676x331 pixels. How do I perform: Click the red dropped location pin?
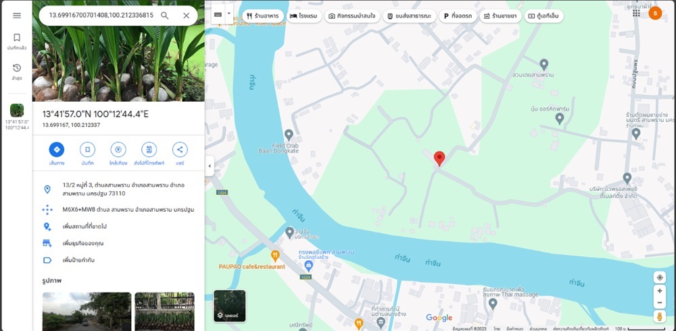[439, 158]
